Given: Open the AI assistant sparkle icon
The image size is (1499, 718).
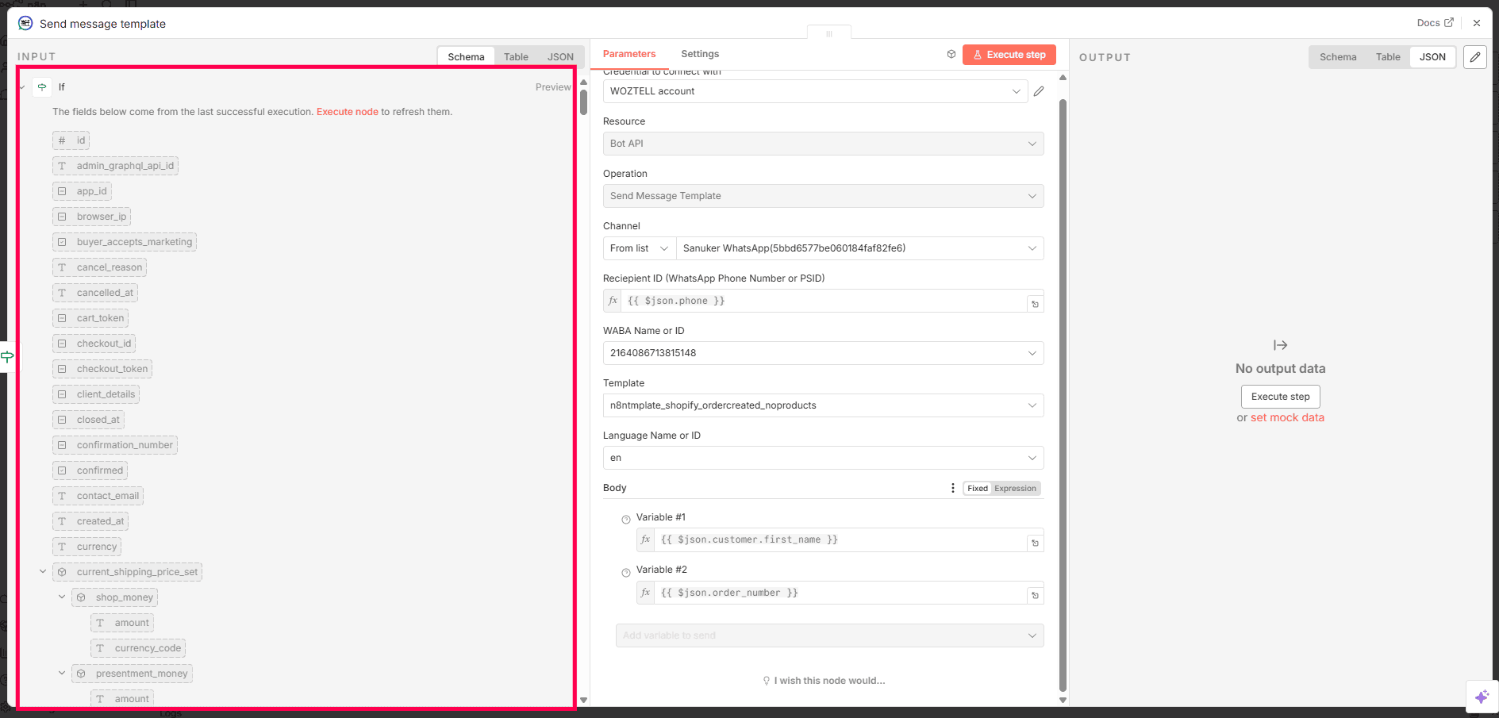Looking at the screenshot, I should pyautogui.click(x=1481, y=697).
